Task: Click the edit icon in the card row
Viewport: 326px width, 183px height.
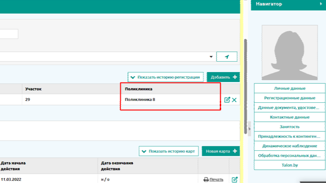Action: [235, 179]
